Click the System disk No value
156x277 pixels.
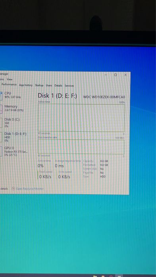[102, 169]
